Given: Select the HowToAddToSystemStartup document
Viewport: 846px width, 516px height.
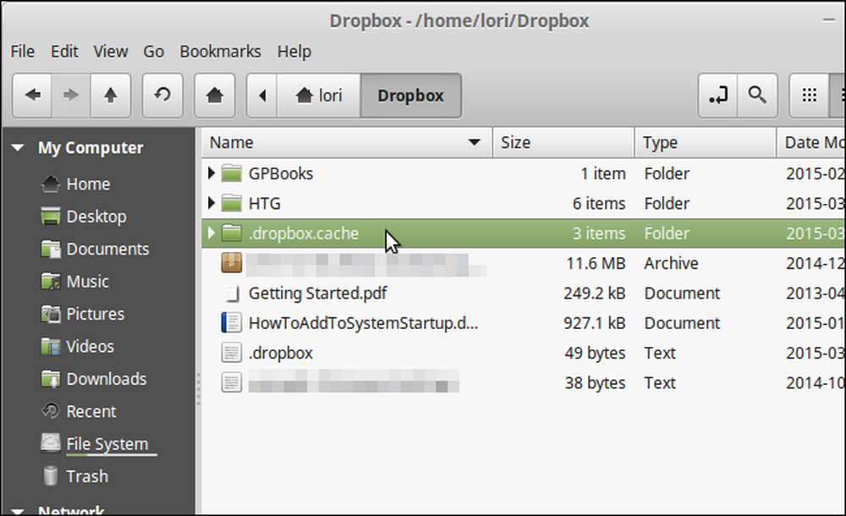Looking at the screenshot, I should pos(363,323).
